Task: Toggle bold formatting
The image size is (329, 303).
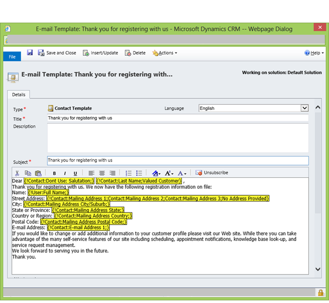Action: (x=54, y=173)
